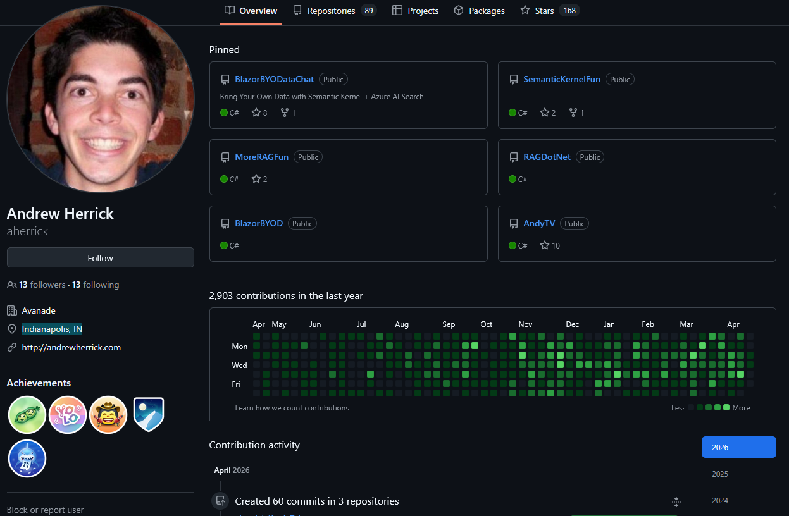Open the BlazorBYODataChat repository link
This screenshot has width=789, height=516.
point(274,79)
